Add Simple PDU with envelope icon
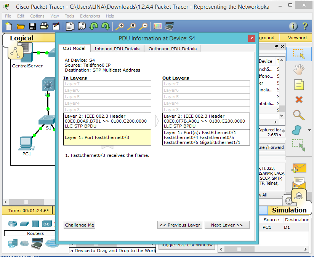 coord(299,168)
